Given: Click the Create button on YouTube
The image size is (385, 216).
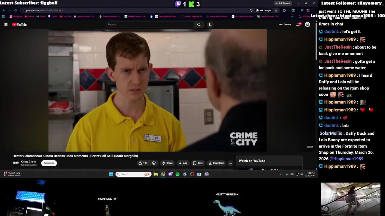Looking at the screenshot, I should [285, 25].
